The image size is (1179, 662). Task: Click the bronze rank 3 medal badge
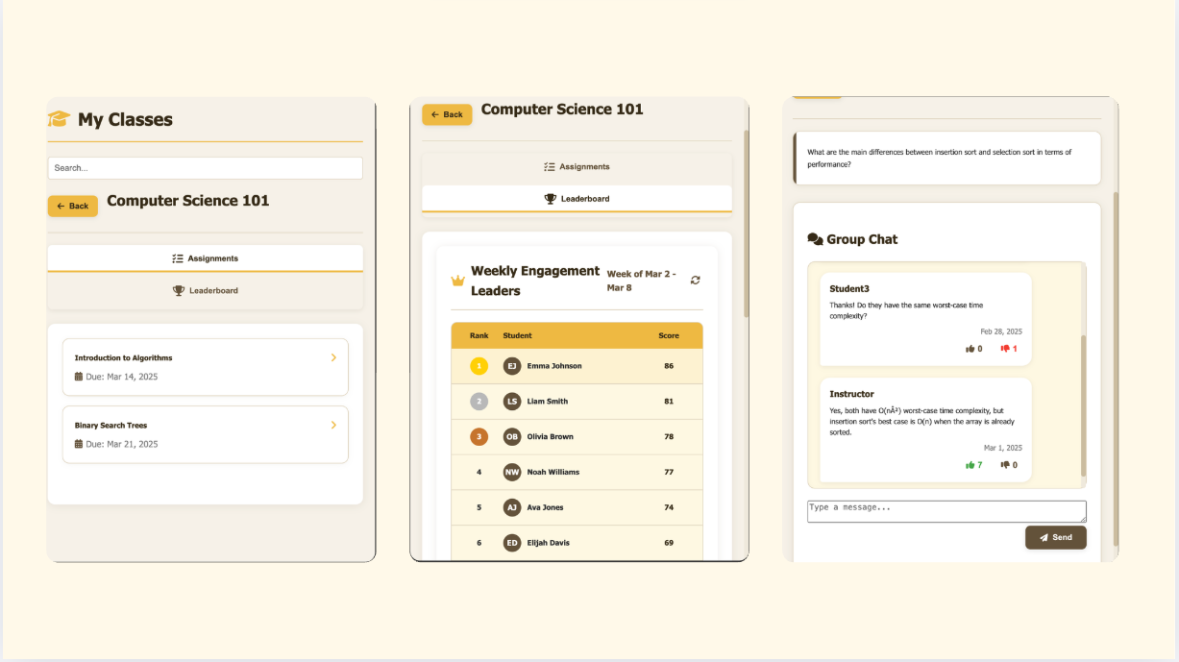[479, 436]
